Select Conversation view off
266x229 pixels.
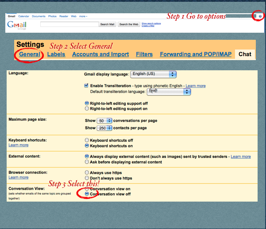pyautogui.click(x=87, y=194)
